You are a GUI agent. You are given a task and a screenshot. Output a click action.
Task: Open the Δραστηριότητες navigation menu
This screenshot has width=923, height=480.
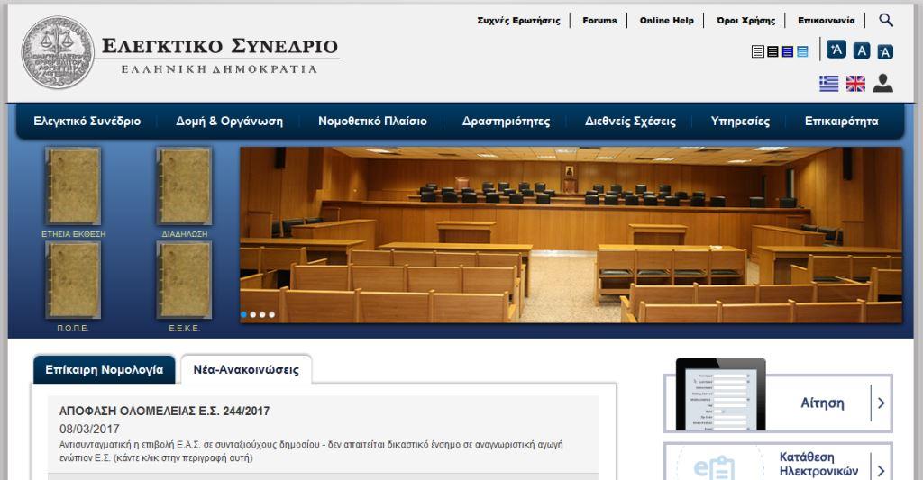pyautogui.click(x=506, y=122)
